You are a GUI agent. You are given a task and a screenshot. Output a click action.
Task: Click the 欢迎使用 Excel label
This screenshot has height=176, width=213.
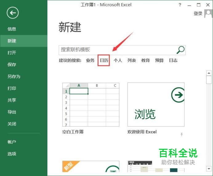pyautogui.click(x=142, y=132)
